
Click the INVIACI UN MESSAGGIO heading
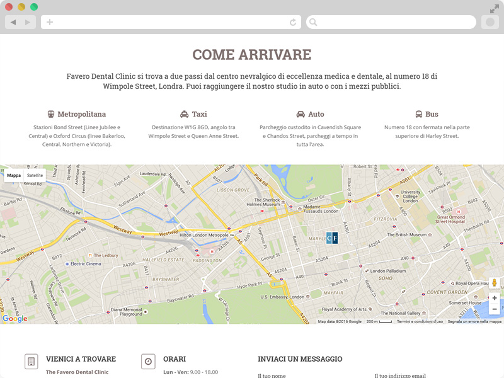(x=300, y=359)
